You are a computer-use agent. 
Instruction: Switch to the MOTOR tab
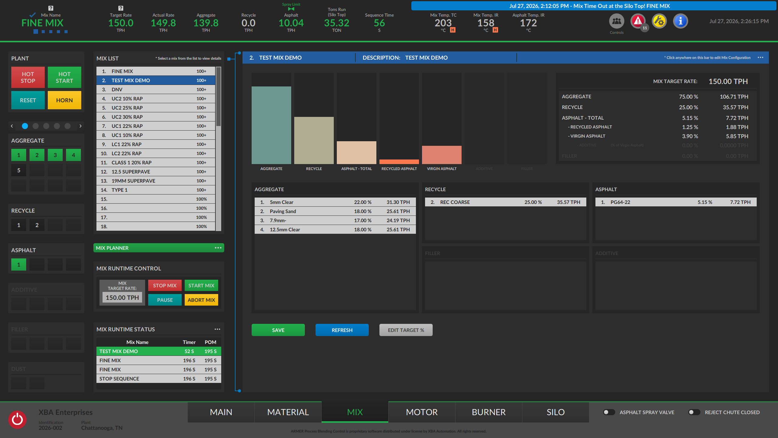click(422, 412)
